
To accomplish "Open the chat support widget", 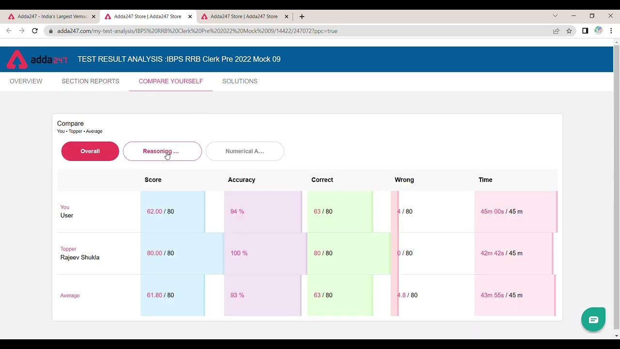I will click(x=593, y=319).
